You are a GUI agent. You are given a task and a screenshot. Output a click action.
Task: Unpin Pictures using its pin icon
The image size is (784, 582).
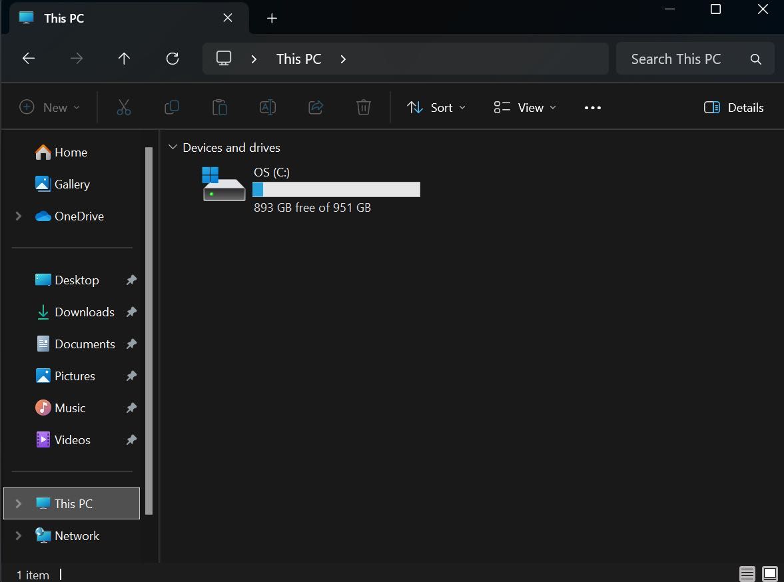pyautogui.click(x=131, y=376)
